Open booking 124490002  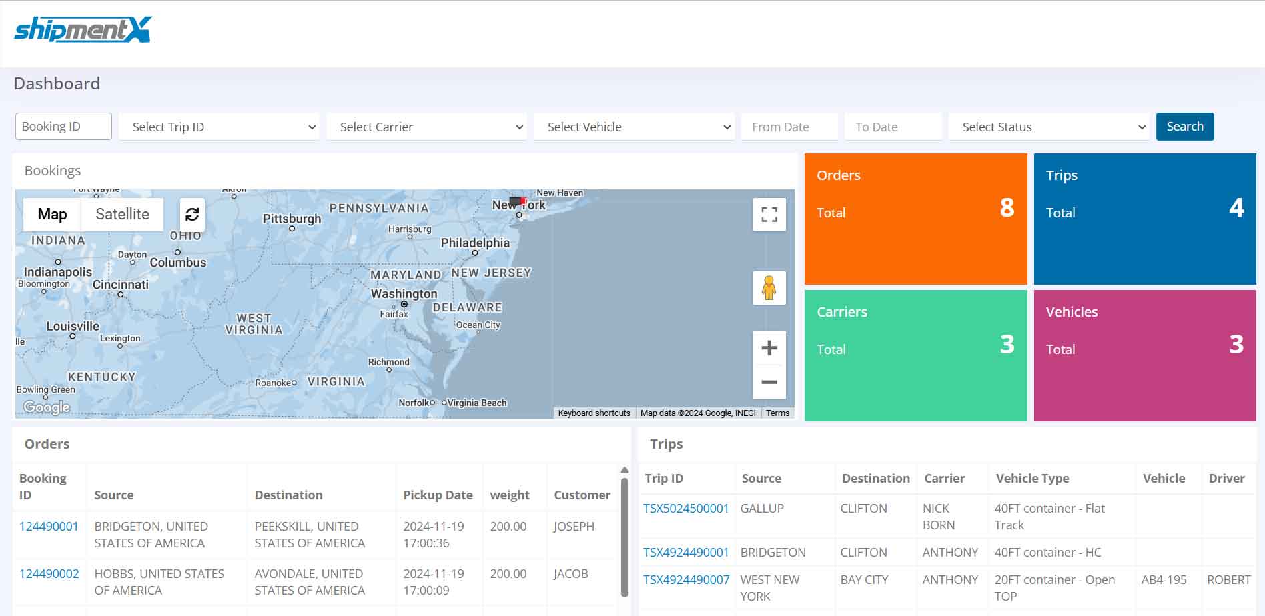click(49, 573)
